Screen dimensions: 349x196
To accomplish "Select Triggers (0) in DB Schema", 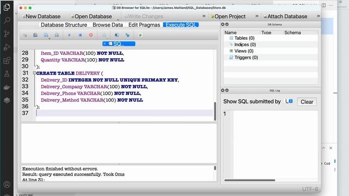I will point(246,57).
